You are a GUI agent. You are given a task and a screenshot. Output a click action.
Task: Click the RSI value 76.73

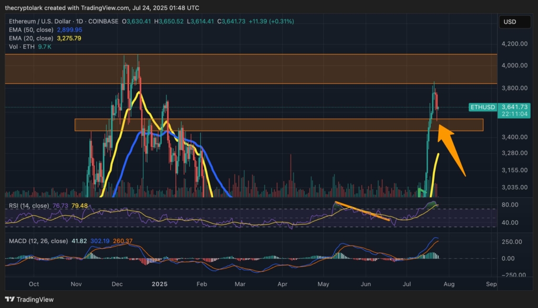[x=60, y=206]
